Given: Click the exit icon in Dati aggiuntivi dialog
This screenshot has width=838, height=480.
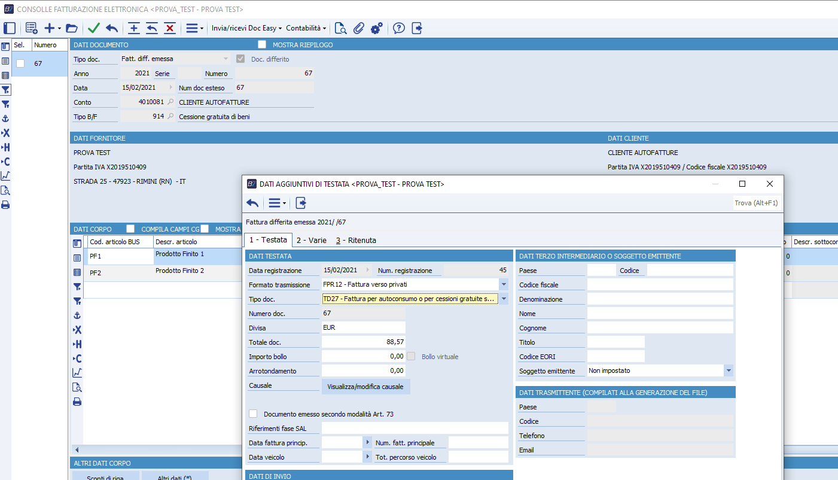Looking at the screenshot, I should (301, 203).
